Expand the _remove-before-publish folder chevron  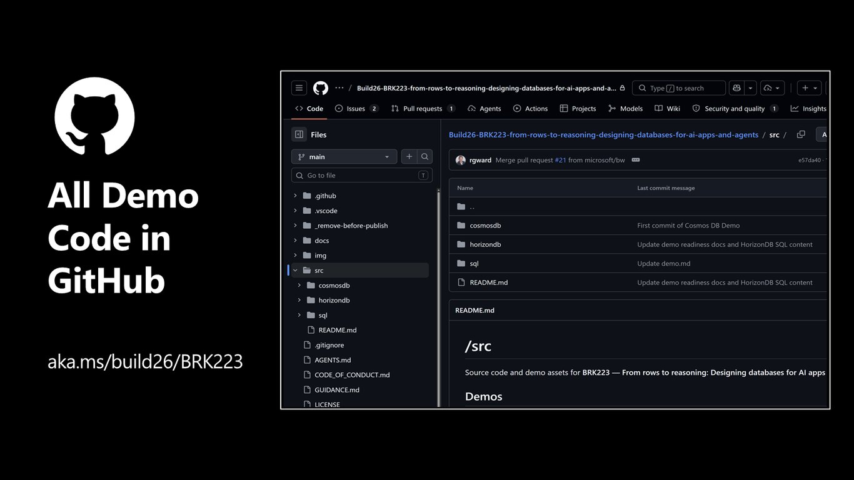(295, 226)
